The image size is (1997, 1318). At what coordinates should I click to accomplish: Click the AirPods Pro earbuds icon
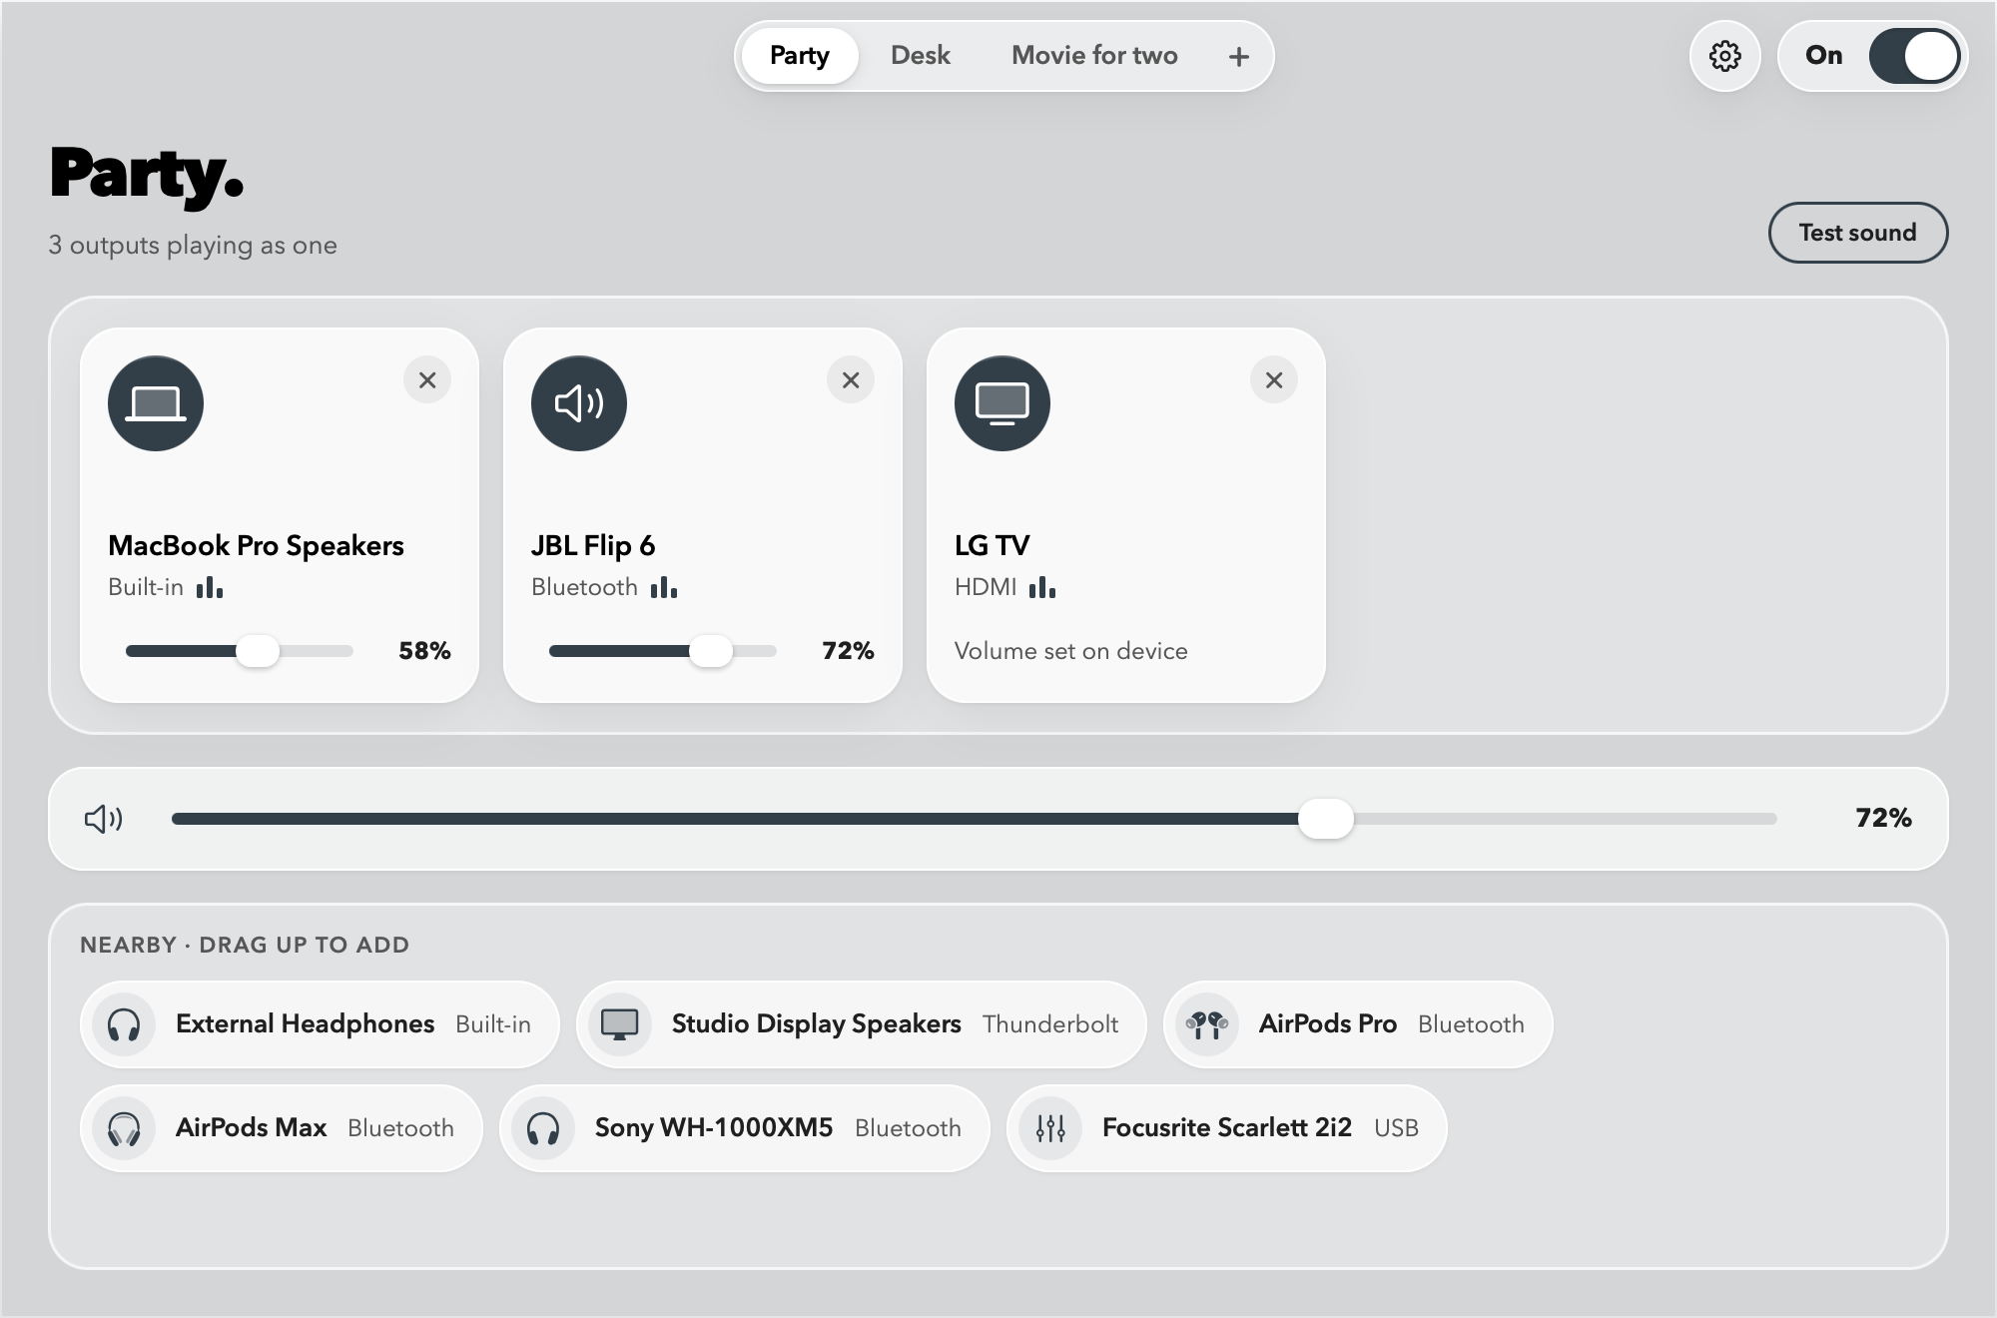coord(1207,1024)
